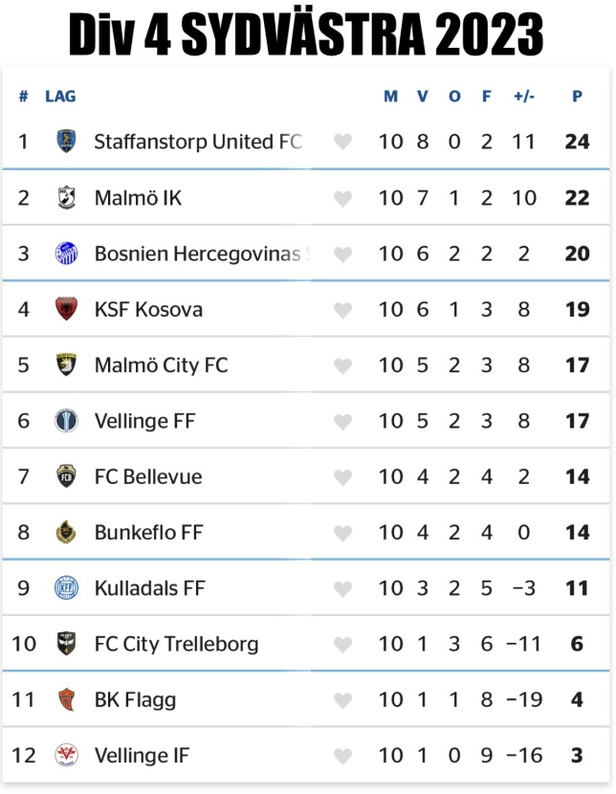616x794 pixels.
Task: Toggle favorite heart for FC Bellevue
Action: click(342, 477)
